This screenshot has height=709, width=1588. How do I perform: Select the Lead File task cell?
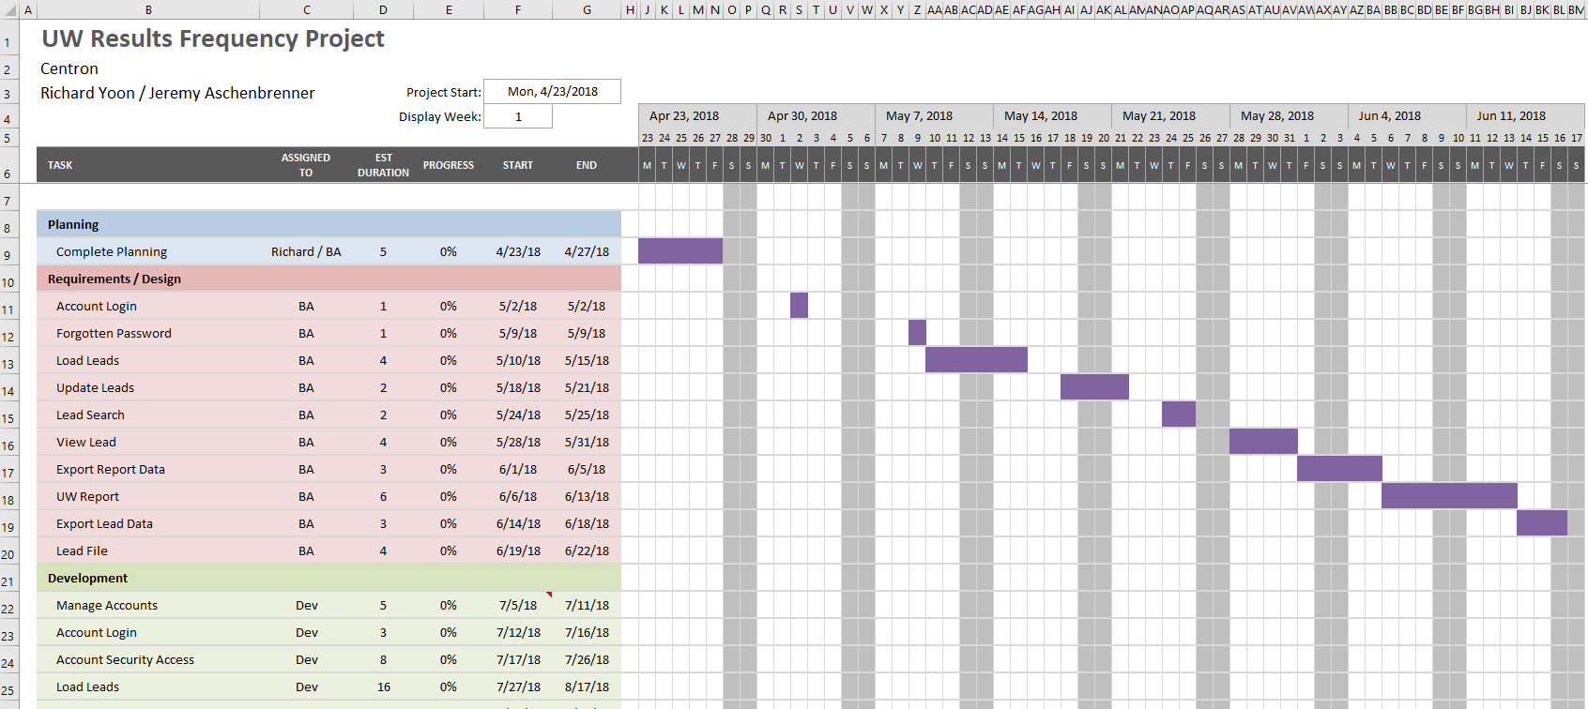(148, 551)
